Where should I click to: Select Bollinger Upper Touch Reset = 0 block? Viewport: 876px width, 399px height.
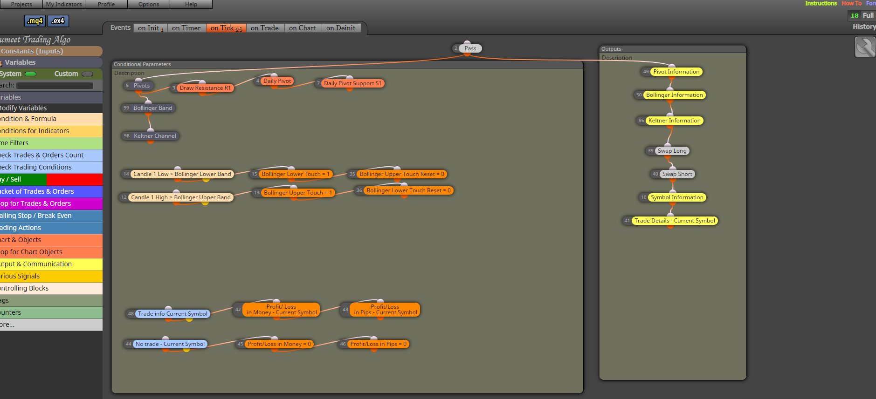click(x=402, y=174)
